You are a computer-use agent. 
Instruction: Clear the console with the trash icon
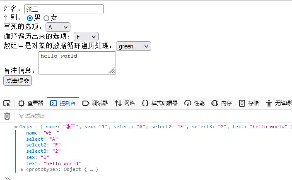point(7,116)
